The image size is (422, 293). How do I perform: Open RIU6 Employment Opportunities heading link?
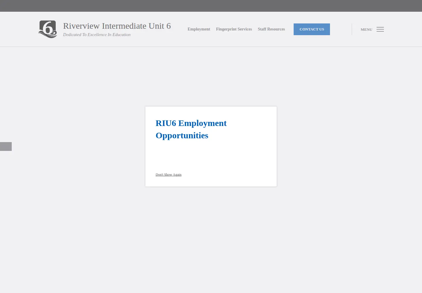click(x=191, y=129)
